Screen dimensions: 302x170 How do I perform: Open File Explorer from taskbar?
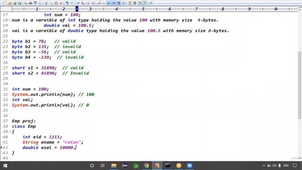click(x=114, y=166)
